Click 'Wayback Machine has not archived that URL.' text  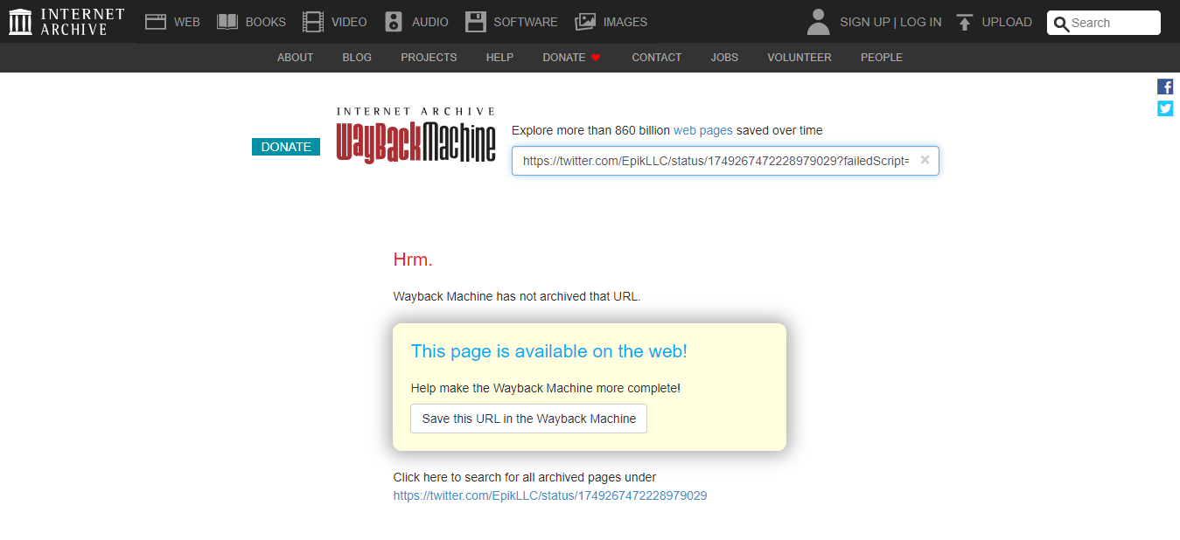517,296
